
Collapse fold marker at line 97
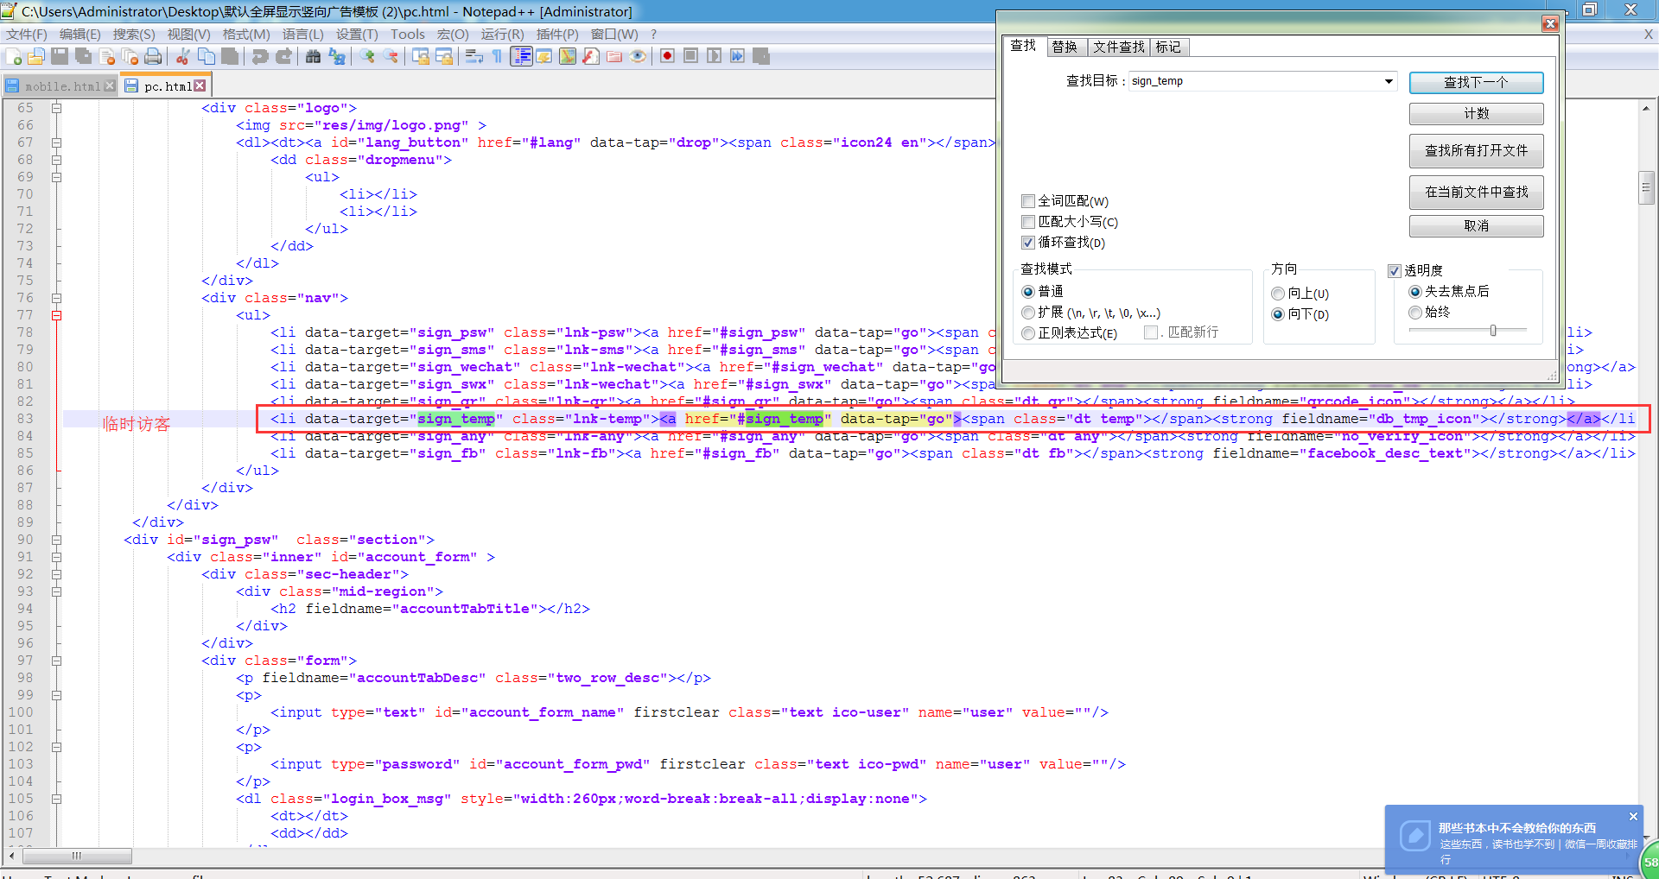pos(56,661)
